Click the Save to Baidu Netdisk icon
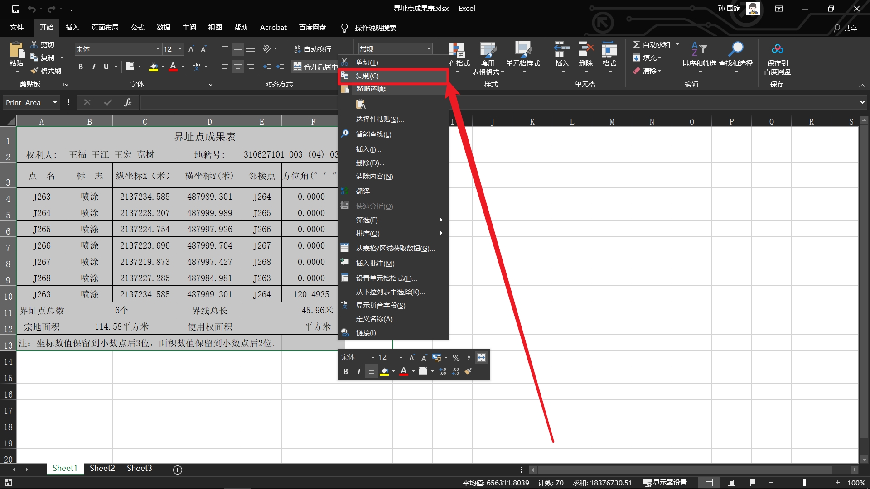 778,49
